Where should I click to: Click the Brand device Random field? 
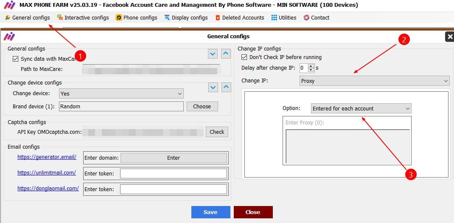point(121,107)
